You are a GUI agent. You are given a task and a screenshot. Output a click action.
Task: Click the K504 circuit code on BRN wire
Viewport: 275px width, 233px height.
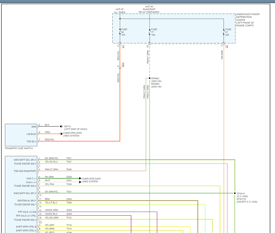click(x=69, y=199)
